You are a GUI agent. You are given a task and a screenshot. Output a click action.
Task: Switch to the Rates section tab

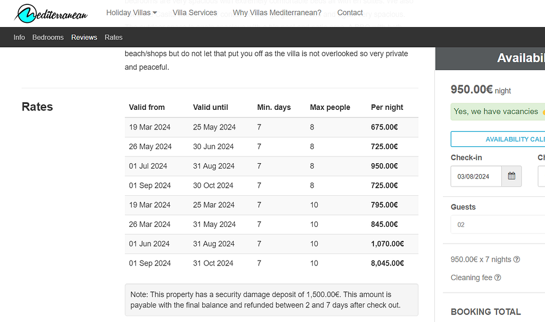[113, 38]
